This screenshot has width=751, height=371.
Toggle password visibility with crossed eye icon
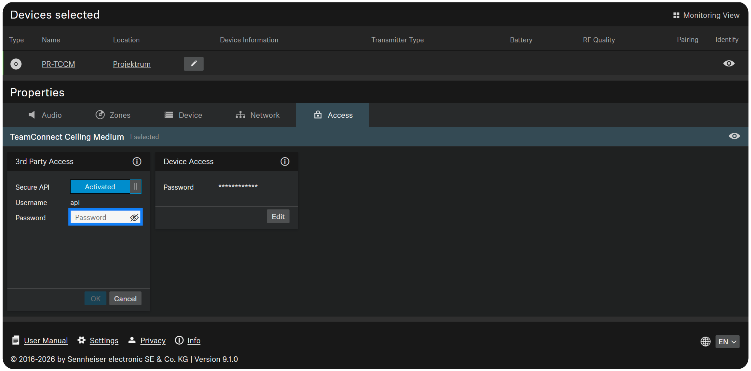tap(134, 217)
